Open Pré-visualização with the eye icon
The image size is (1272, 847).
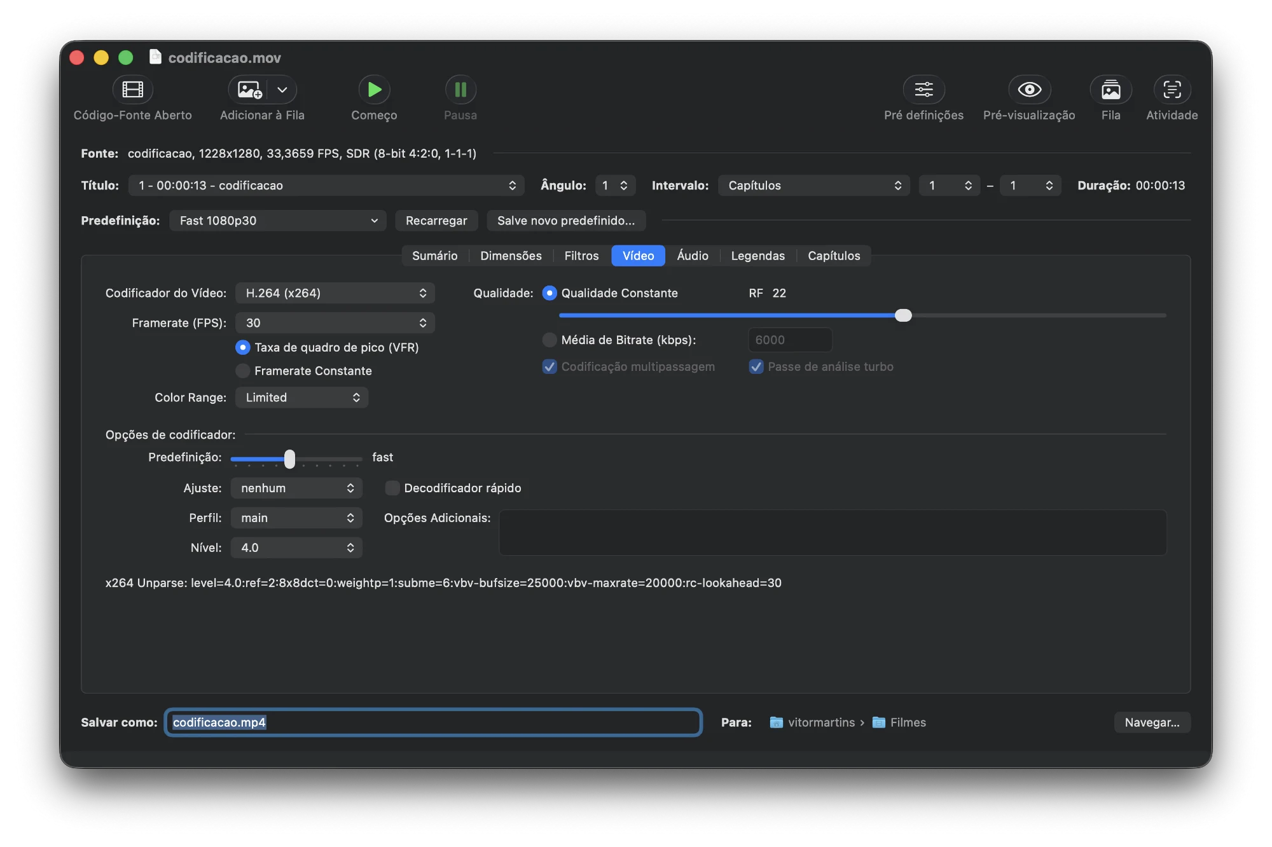tap(1029, 90)
